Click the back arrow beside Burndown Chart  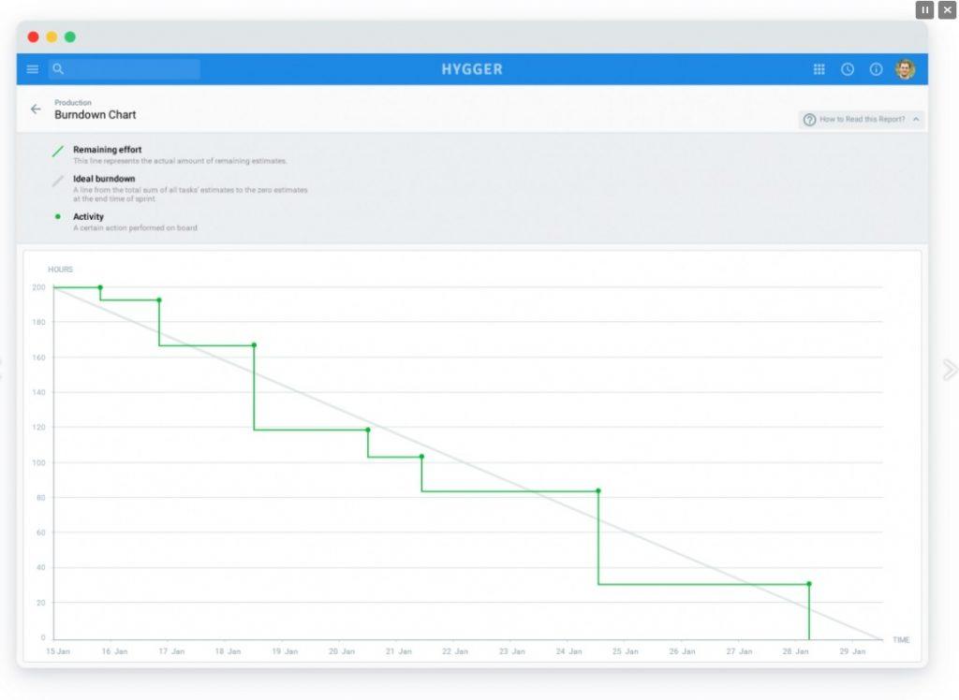(36, 109)
